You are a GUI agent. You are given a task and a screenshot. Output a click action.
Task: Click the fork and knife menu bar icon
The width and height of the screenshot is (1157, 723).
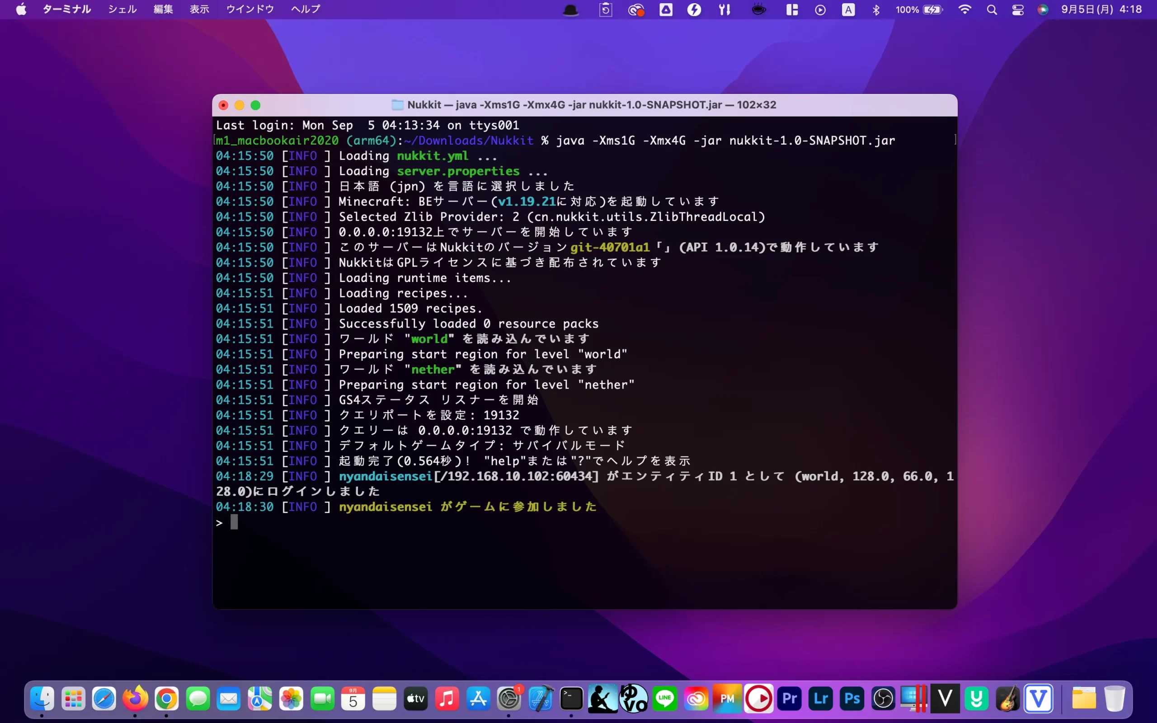coord(725,9)
